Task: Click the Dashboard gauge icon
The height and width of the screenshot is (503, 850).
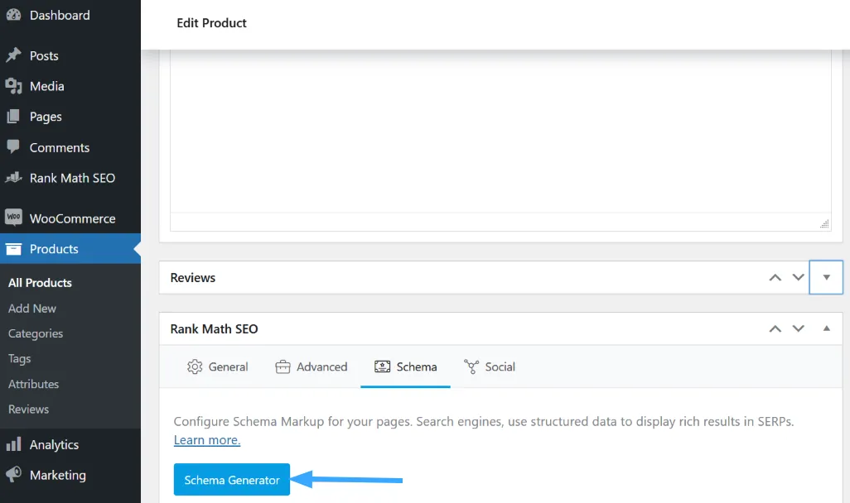Action: [x=13, y=15]
